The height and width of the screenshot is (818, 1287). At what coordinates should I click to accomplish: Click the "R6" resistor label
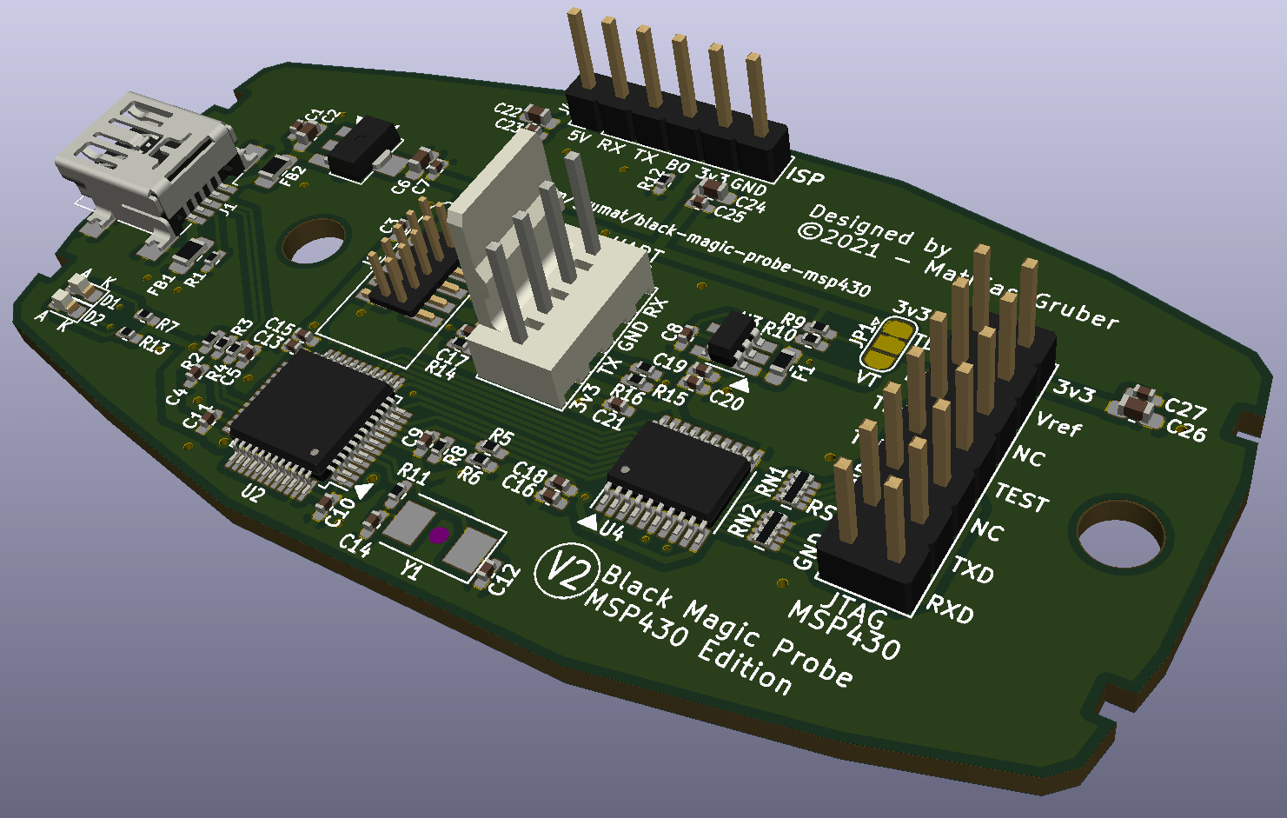[x=469, y=476]
